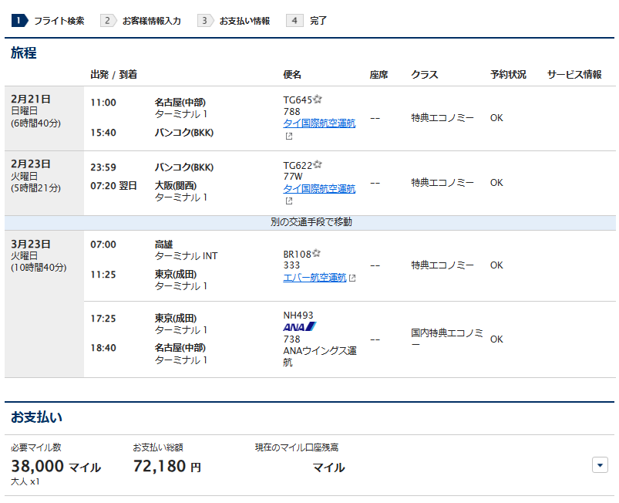Click the 別の交通手段で移動 notice bar
This screenshot has height=503, width=619.
coord(311,222)
